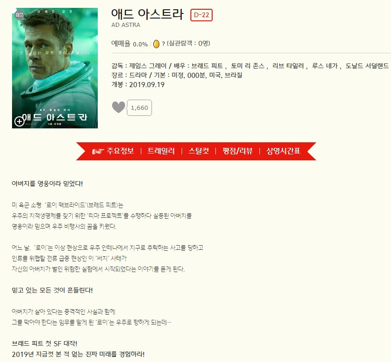Open actor 도날드 서덜랜드 link
The width and height of the screenshot is (391, 362).
click(x=367, y=66)
